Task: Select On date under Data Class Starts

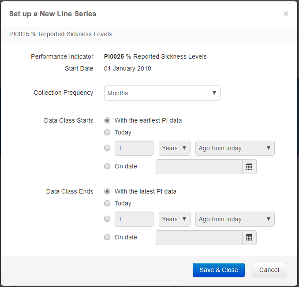Action: point(107,166)
